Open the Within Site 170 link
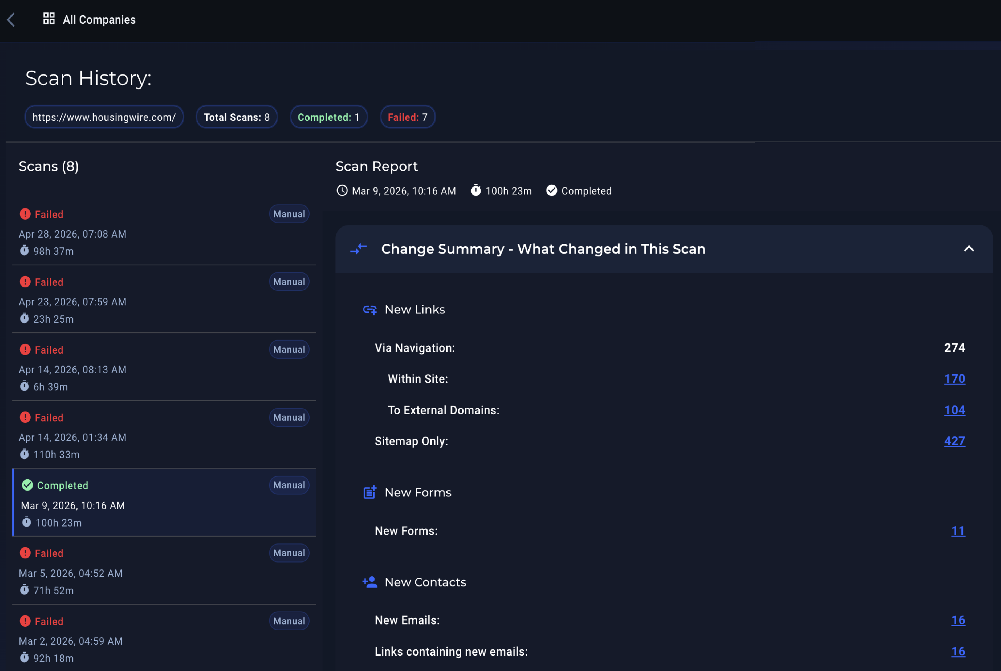1001x671 pixels. [x=954, y=379]
